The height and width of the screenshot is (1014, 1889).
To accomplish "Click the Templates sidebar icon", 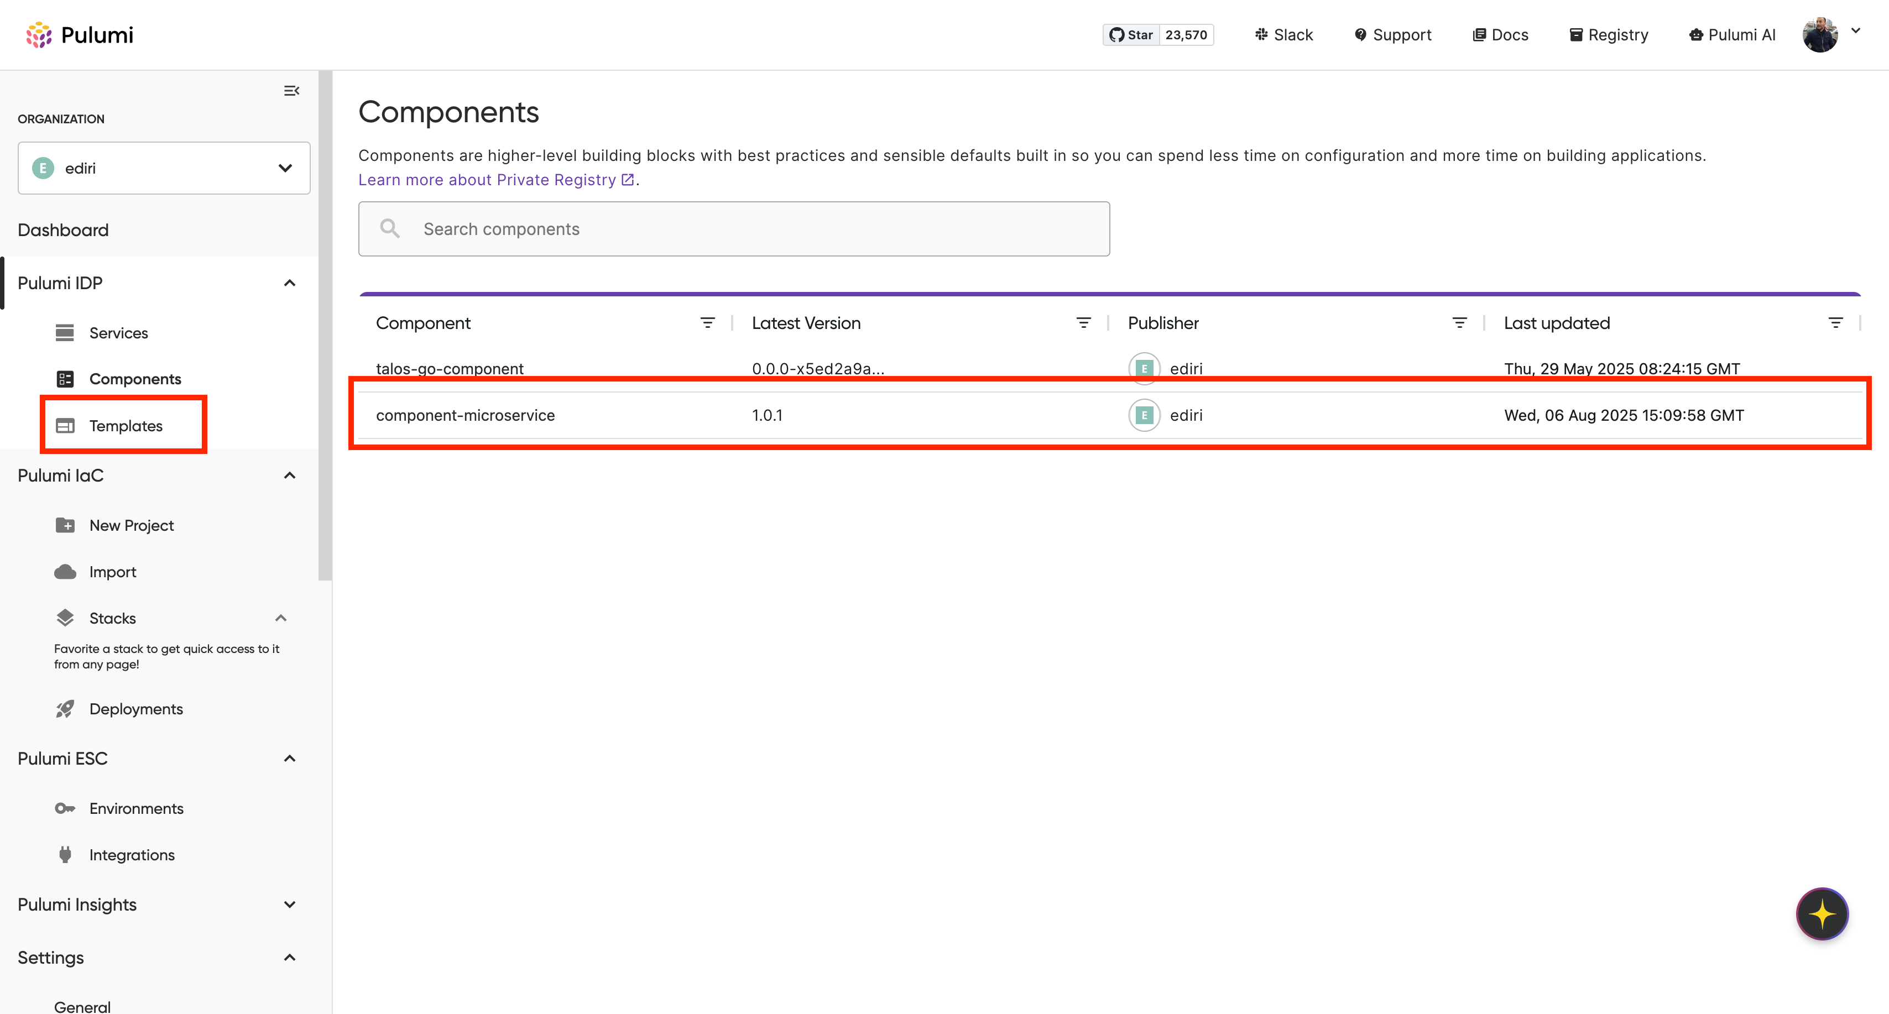I will pos(65,426).
